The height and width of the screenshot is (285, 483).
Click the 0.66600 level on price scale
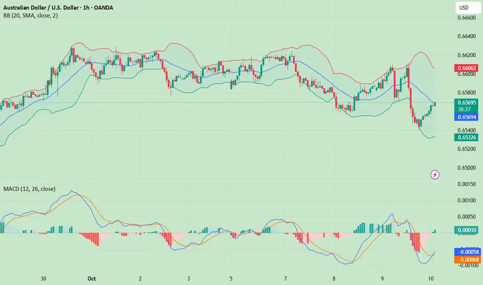pos(466,18)
